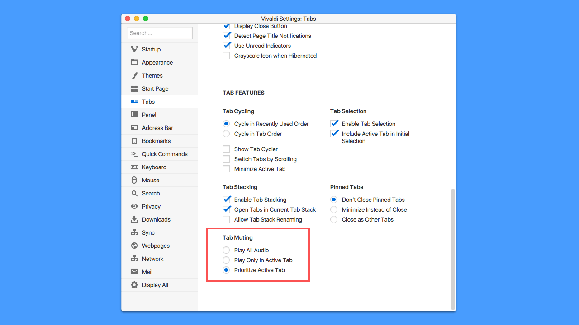Screen dimensions: 579x325
Task: Click the Downloads arrow icon
Action: (134, 219)
